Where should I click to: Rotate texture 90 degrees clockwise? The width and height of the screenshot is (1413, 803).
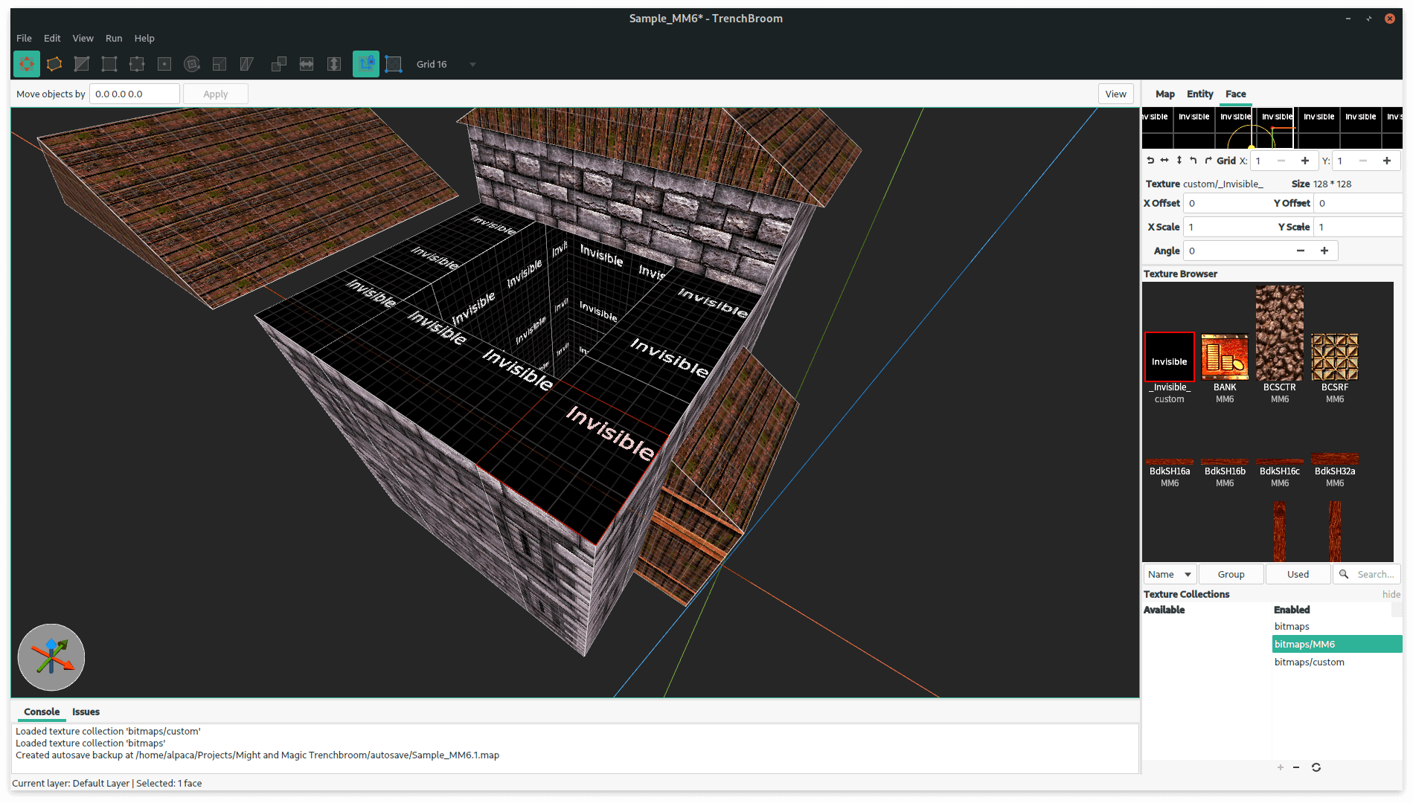pyautogui.click(x=1208, y=161)
